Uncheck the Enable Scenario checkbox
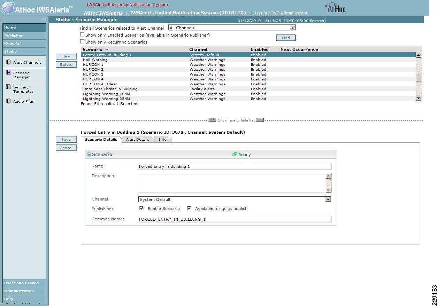The image size is (437, 306). click(141, 208)
